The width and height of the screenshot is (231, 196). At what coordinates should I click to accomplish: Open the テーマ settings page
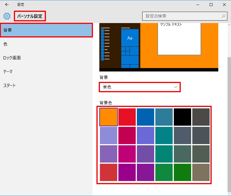(x=46, y=71)
